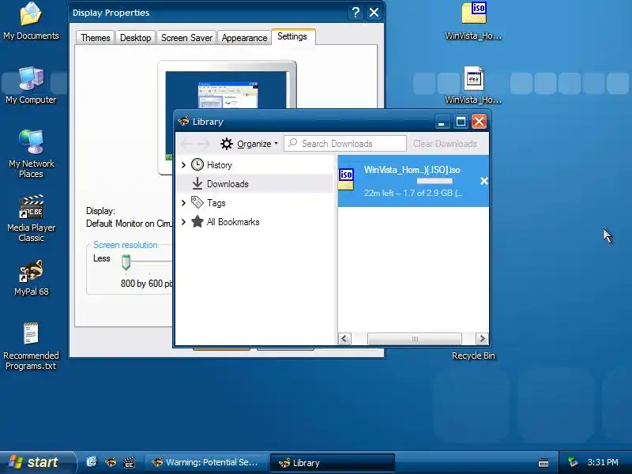Click the Display Properties help question mark
This screenshot has width=632, height=474.
(355, 13)
